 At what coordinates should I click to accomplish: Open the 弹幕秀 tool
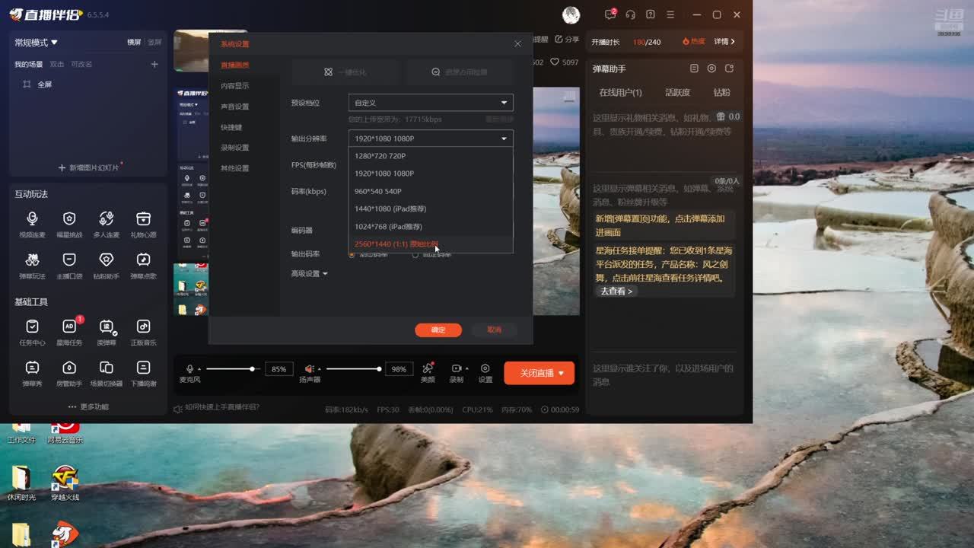(32, 373)
